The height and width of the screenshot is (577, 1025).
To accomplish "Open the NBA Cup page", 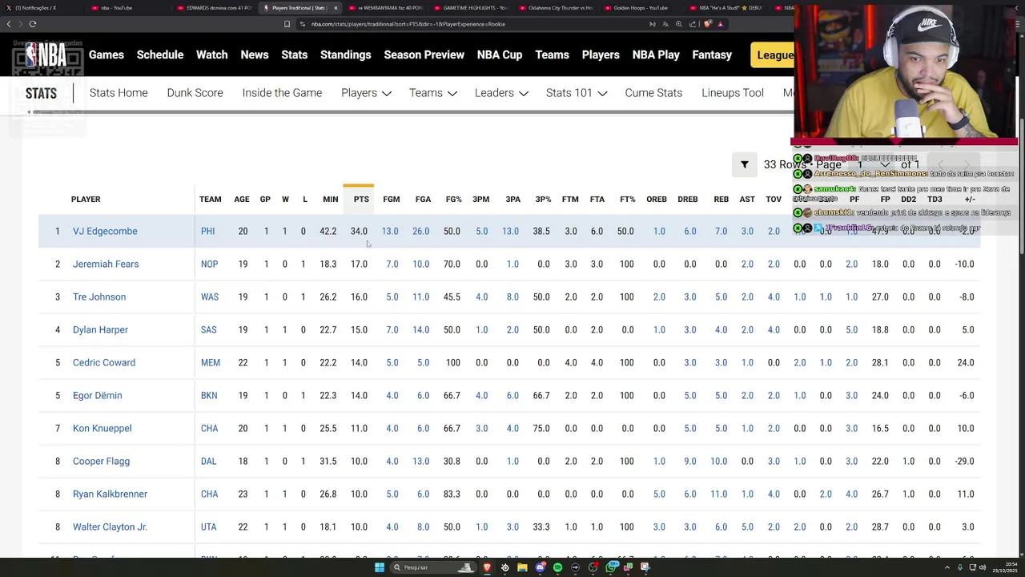I will click(500, 54).
